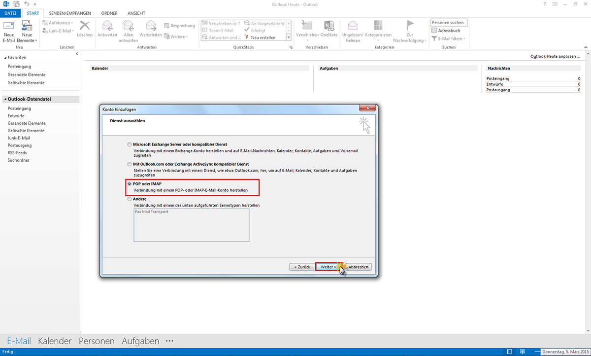Open the QuickSteps dialog launcher

[x=292, y=47]
